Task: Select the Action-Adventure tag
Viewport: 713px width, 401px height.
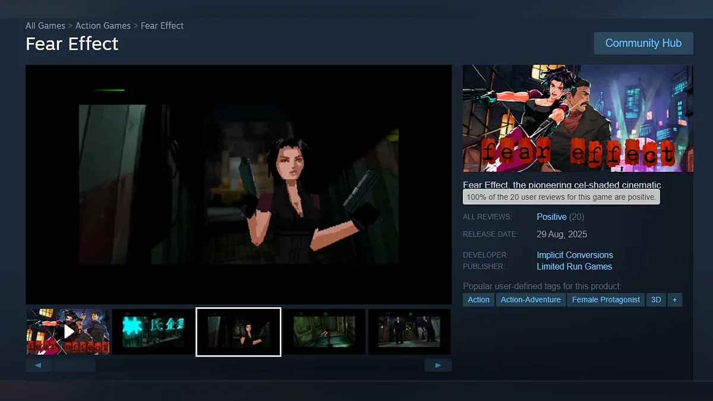Action: click(531, 300)
